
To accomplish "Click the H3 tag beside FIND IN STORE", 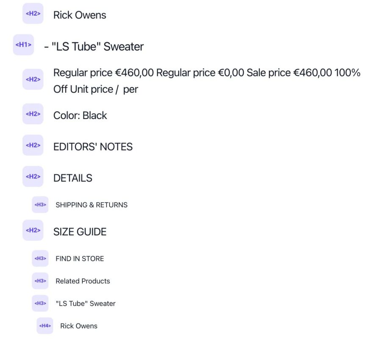I will (x=40, y=258).
